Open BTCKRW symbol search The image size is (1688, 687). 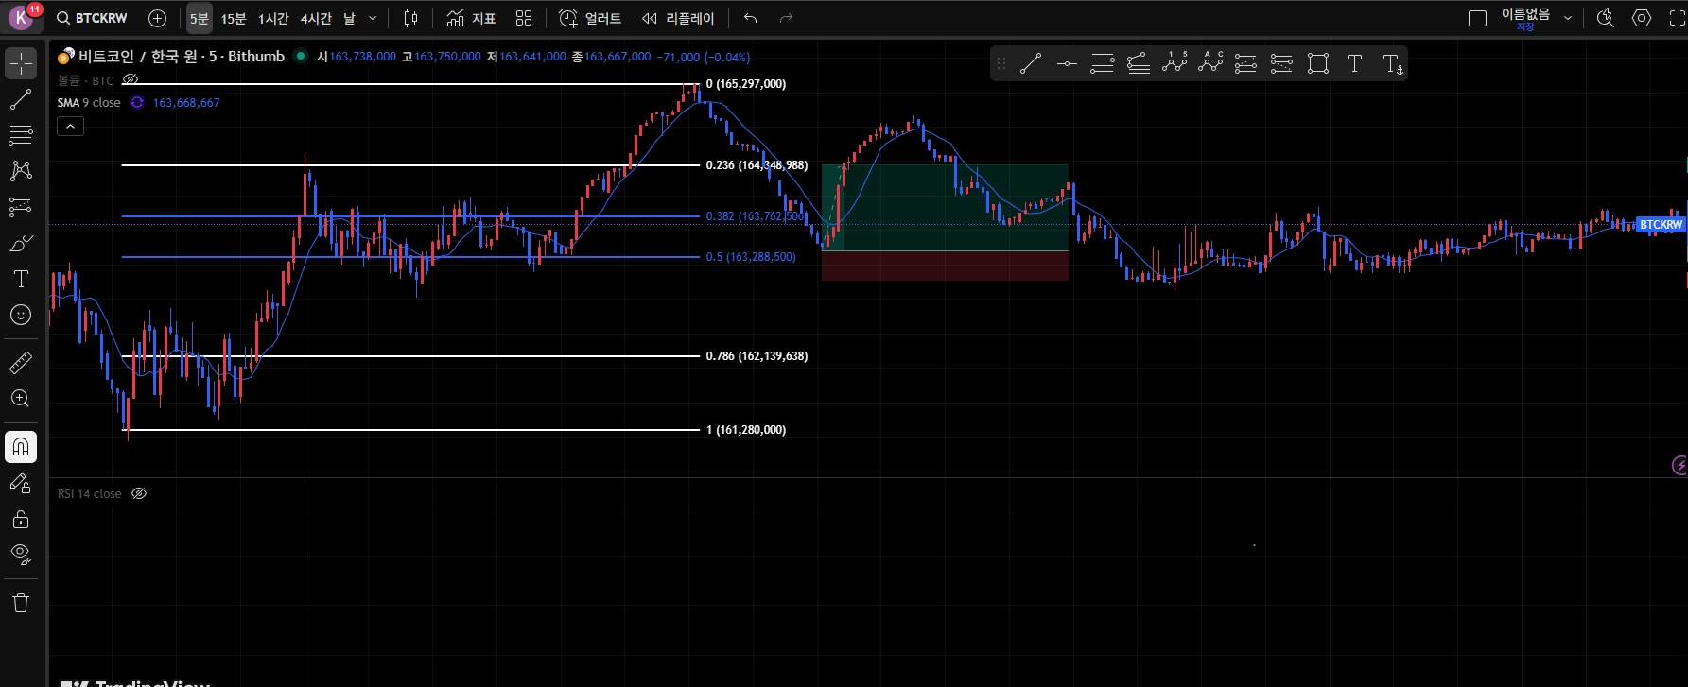92,18
